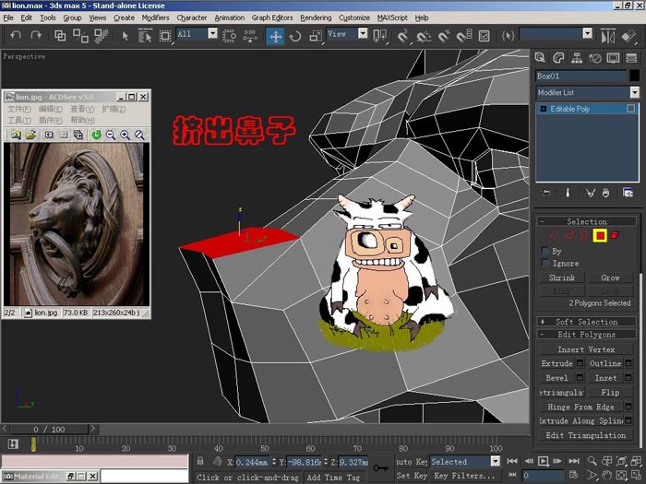Open the Modifiers menu
This screenshot has width=646, height=484.
[x=155, y=18]
